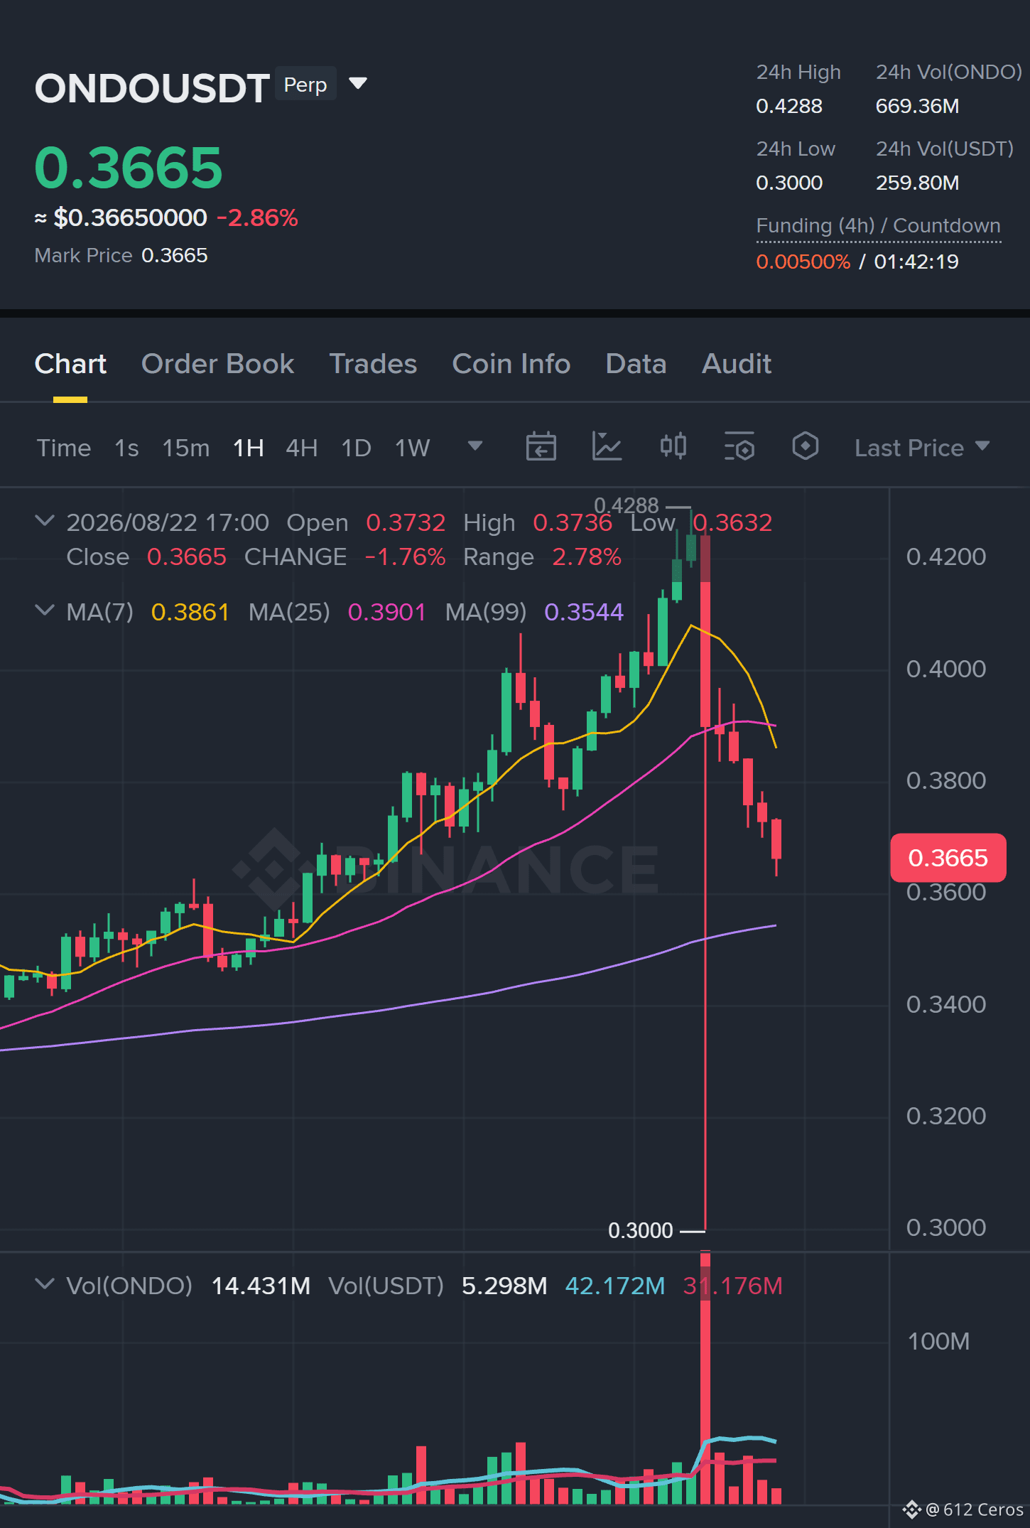
Task: Switch to the Order Book tab
Action: 217,364
